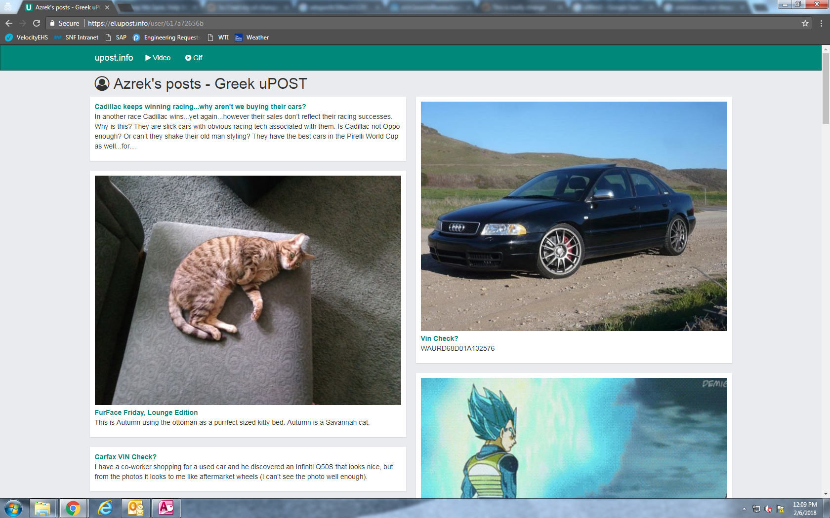The image size is (830, 518).
Task: Click page scrollbar up arrow
Action: click(826, 49)
